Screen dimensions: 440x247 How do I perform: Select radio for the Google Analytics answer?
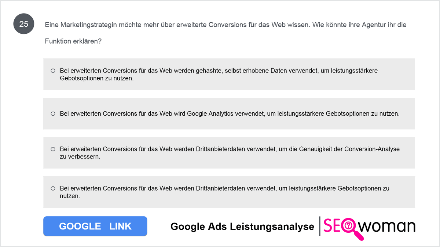(x=53, y=113)
